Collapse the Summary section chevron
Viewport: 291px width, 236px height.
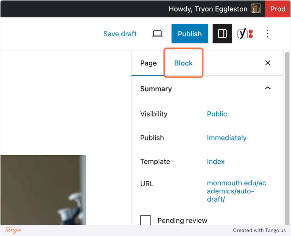[267, 88]
